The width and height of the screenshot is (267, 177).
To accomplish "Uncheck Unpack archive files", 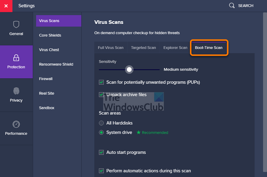I will (x=101, y=95).
